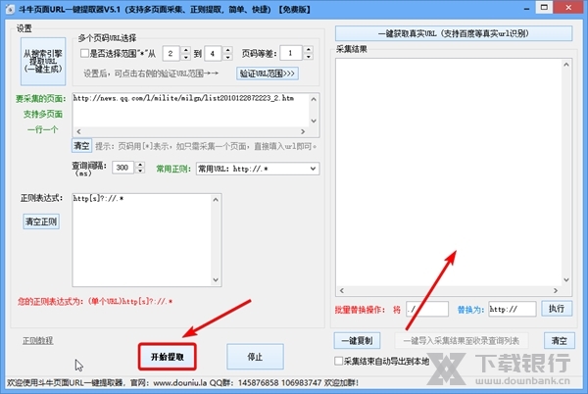The width and height of the screenshot is (588, 394).
Task: Click the 页码等差 number field
Action: click(x=292, y=54)
